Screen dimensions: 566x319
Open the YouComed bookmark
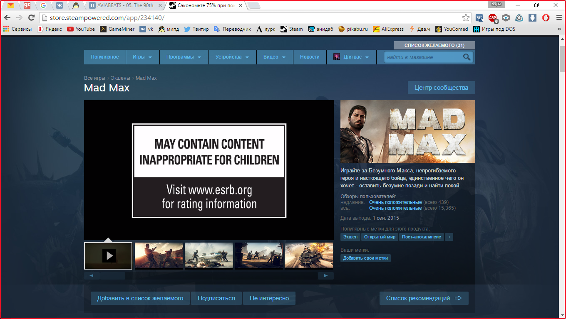452,29
